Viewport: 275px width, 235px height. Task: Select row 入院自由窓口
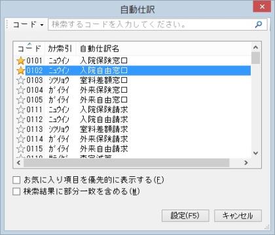[x=134, y=70]
